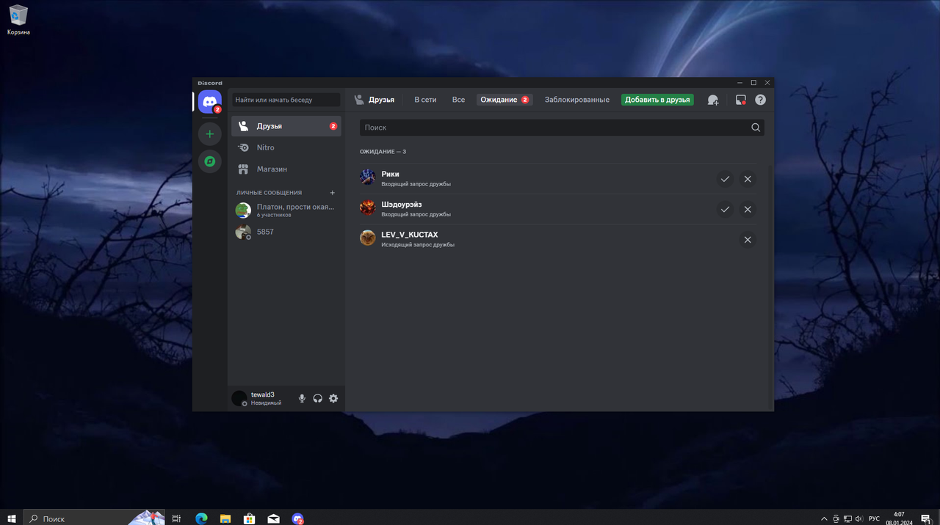Switch to В сети tab
Image resolution: width=940 pixels, height=525 pixels.
point(425,100)
